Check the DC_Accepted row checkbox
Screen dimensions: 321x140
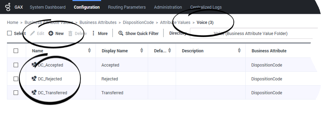click(16, 65)
